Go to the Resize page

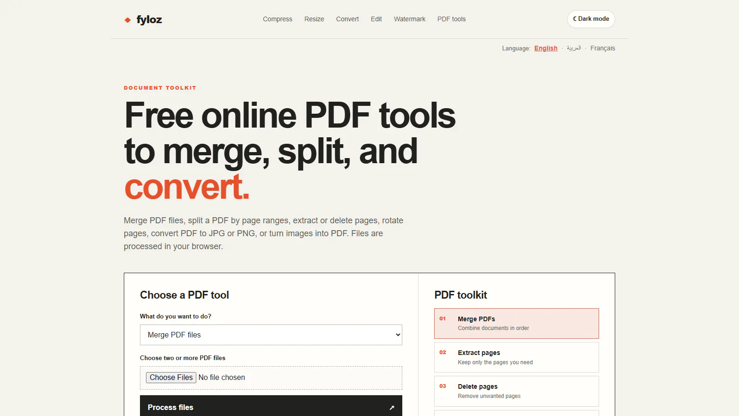pyautogui.click(x=314, y=19)
